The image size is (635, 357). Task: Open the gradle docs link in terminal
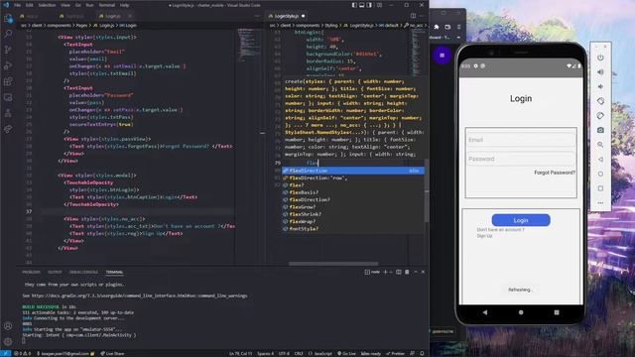pyautogui.click(x=139, y=296)
